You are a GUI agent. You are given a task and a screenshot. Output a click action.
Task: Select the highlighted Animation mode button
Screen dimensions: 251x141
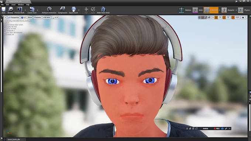click(211, 10)
